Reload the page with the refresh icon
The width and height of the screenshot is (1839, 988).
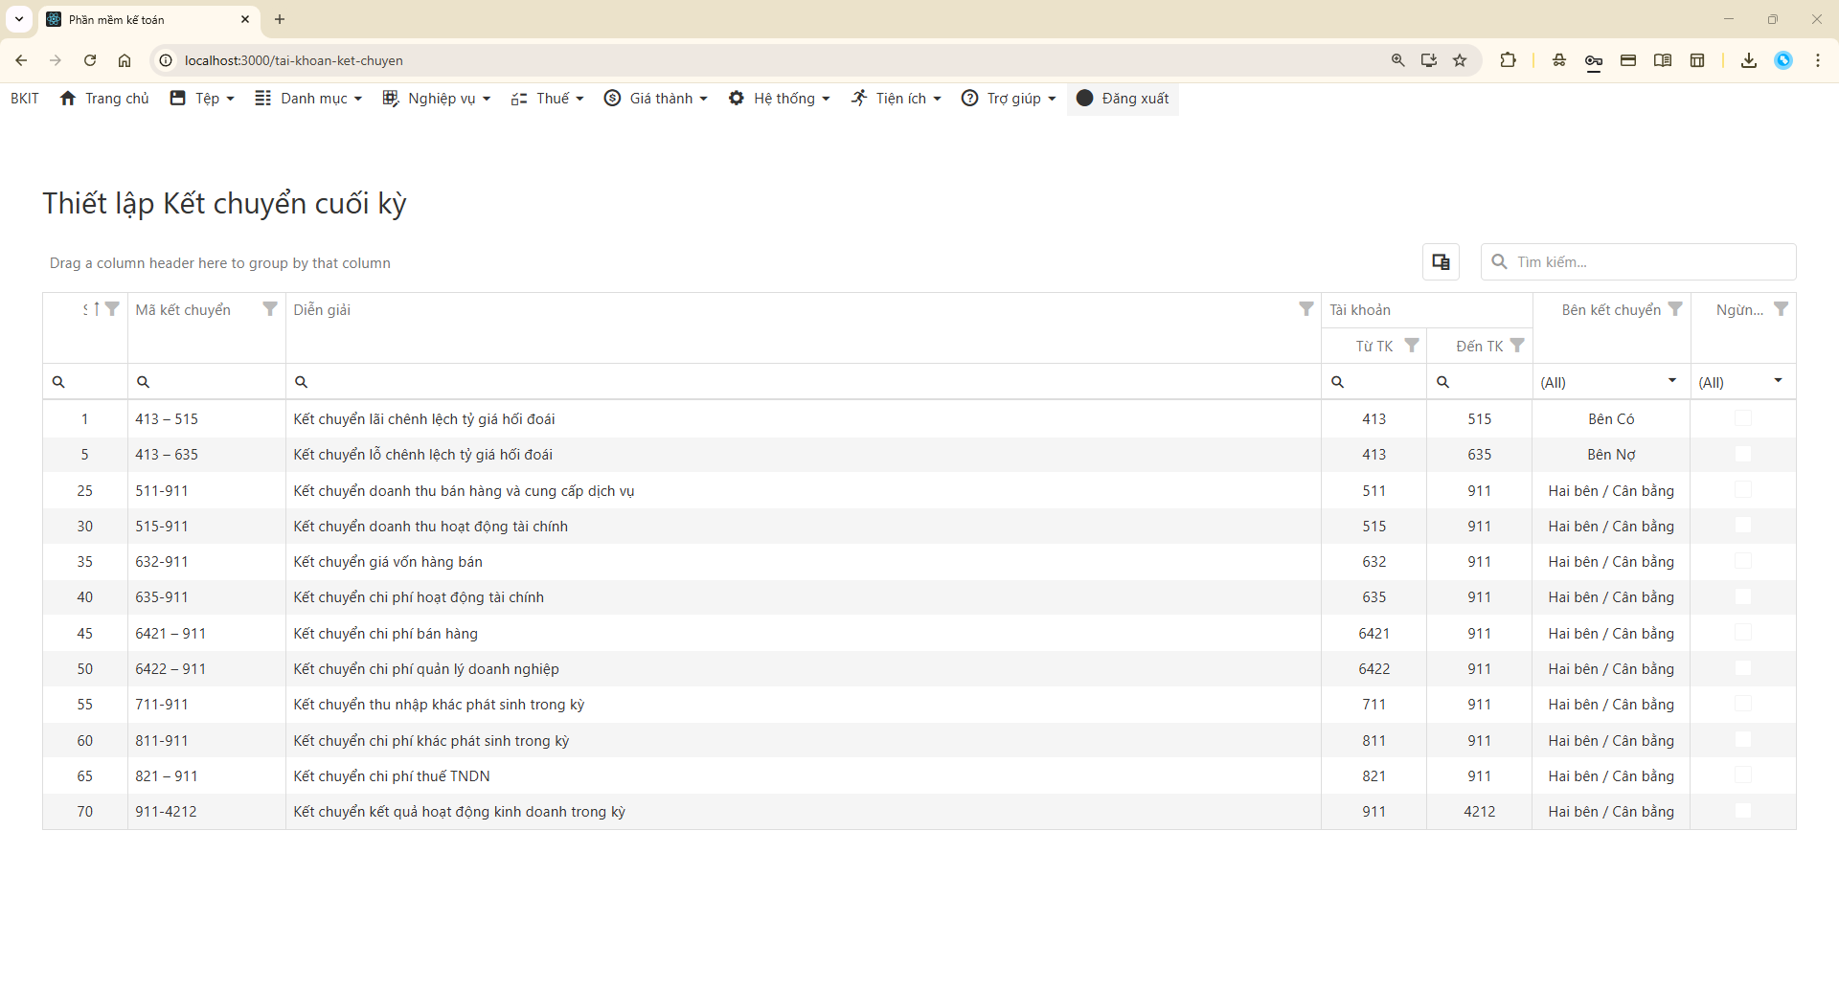[90, 60]
